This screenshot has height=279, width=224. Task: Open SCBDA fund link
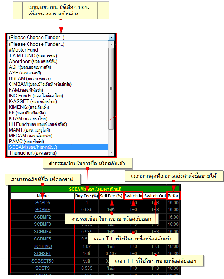(43, 203)
